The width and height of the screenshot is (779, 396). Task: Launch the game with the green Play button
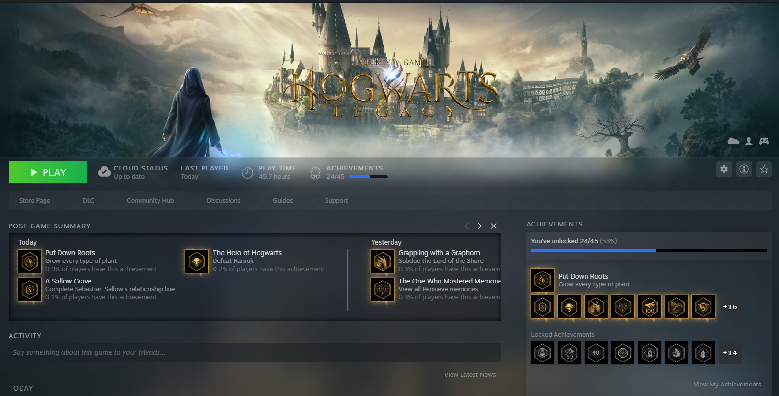(48, 172)
